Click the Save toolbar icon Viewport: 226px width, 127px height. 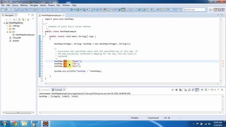(9, 10)
